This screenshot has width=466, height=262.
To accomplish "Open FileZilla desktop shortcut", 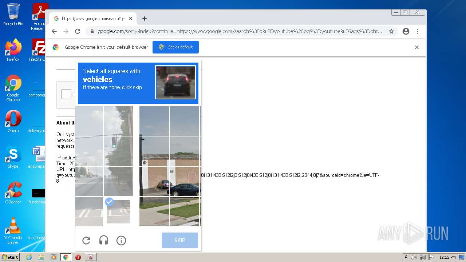I will coord(38,50).
